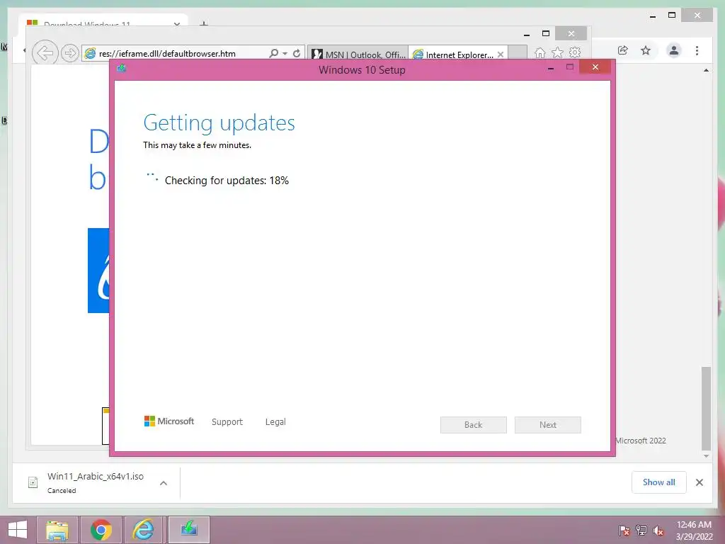The height and width of the screenshot is (544, 725).
Task: Click the scroll down arrow in Chrome
Action: [706, 456]
